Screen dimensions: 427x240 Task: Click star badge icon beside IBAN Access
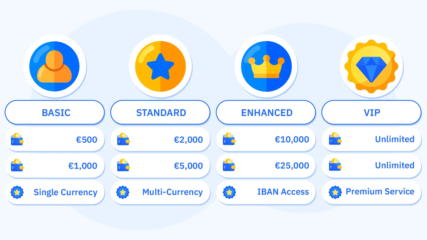[229, 192]
